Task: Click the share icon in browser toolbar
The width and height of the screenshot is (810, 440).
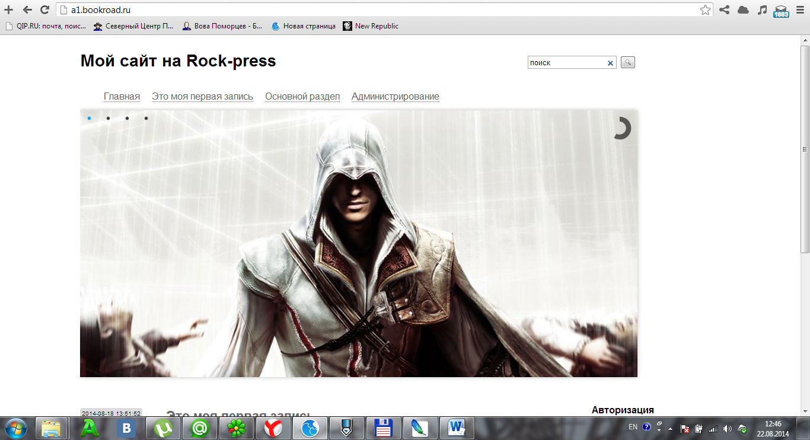Action: [724, 10]
